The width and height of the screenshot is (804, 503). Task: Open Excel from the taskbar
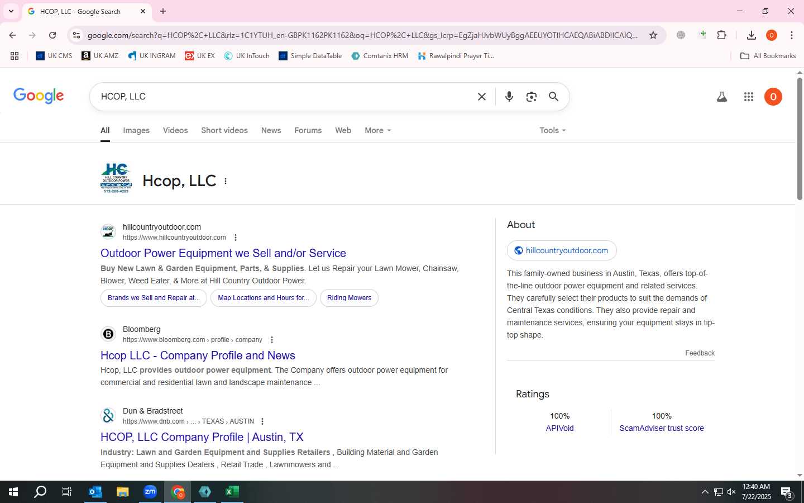click(x=232, y=492)
